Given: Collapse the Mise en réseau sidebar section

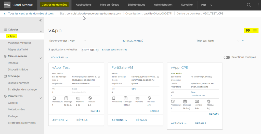Looking at the screenshot, I should (x=41, y=58).
